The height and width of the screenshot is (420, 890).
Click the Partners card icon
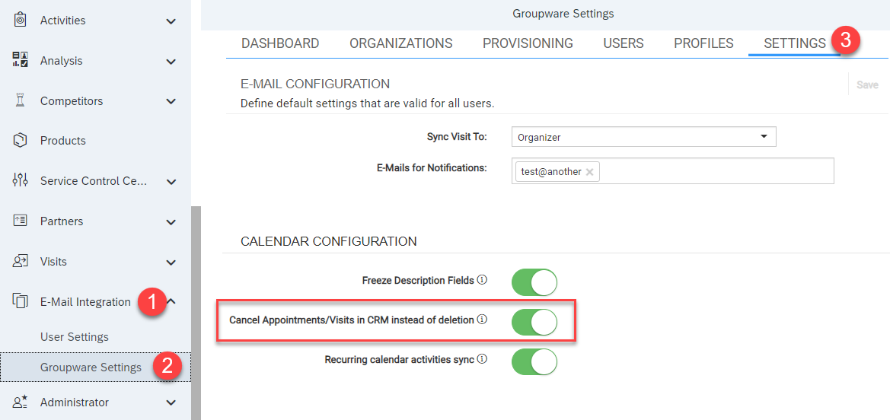pyautogui.click(x=20, y=221)
